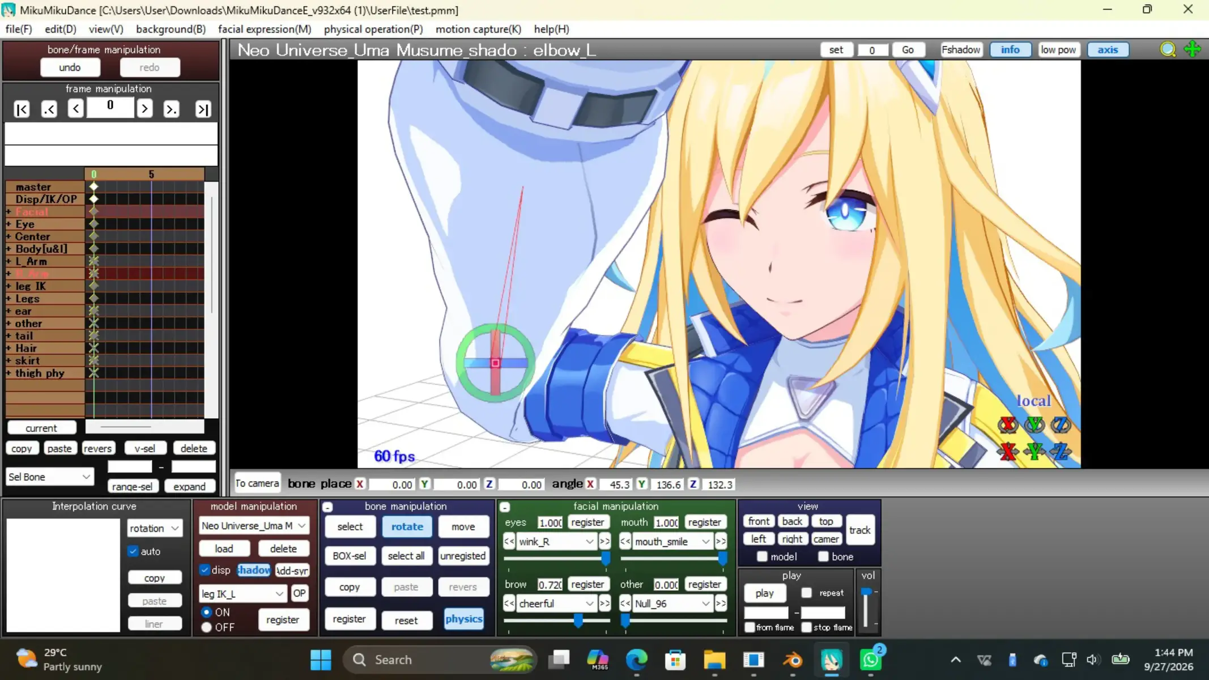Click the blue Z move axis icon
This screenshot has width=1209, height=680.
click(1061, 451)
